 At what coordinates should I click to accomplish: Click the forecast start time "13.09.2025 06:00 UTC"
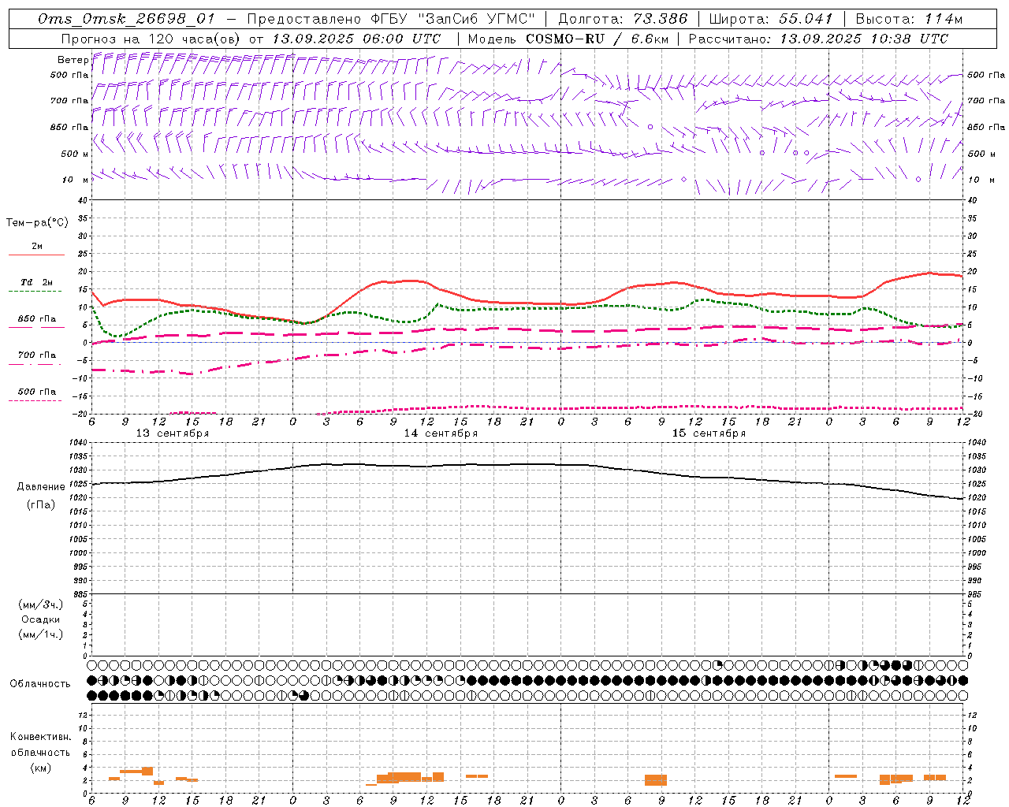[356, 39]
